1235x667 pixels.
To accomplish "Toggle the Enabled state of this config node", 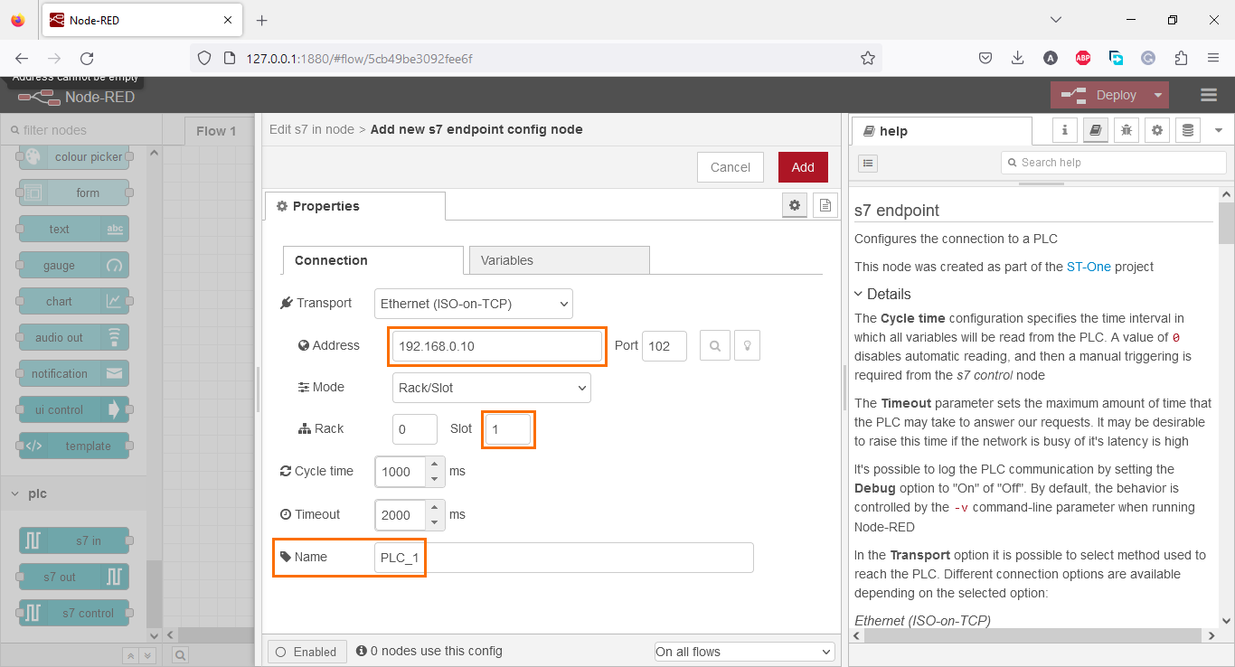I will point(306,651).
